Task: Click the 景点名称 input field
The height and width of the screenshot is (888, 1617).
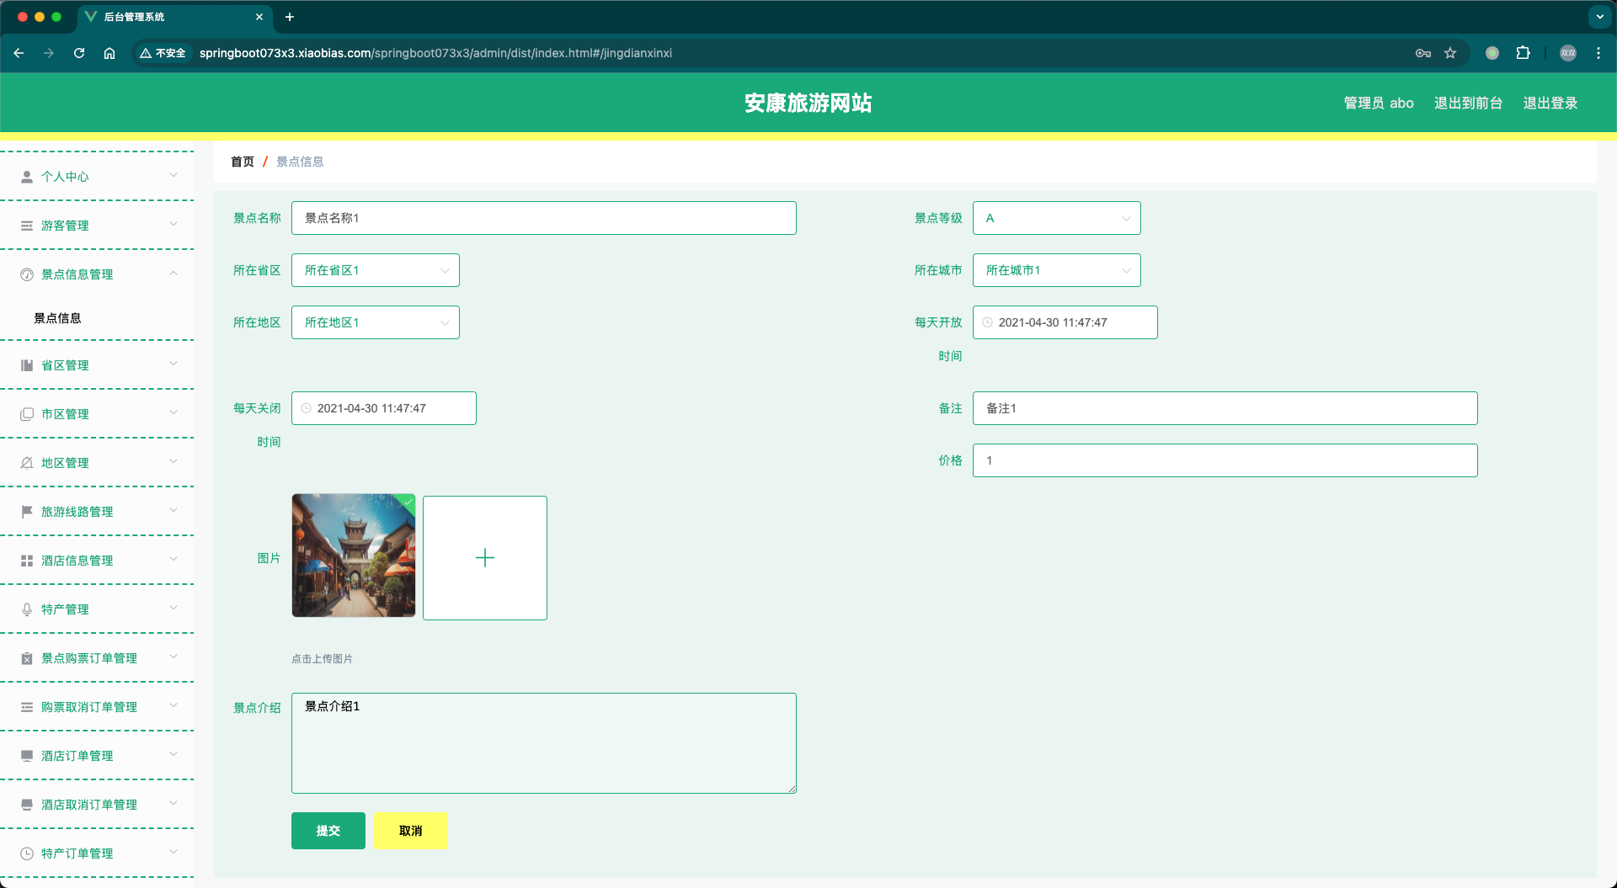Action: point(544,218)
